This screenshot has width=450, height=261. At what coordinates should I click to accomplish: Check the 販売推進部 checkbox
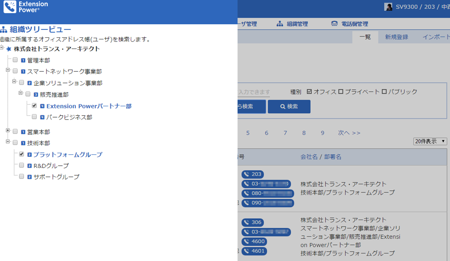click(28, 94)
